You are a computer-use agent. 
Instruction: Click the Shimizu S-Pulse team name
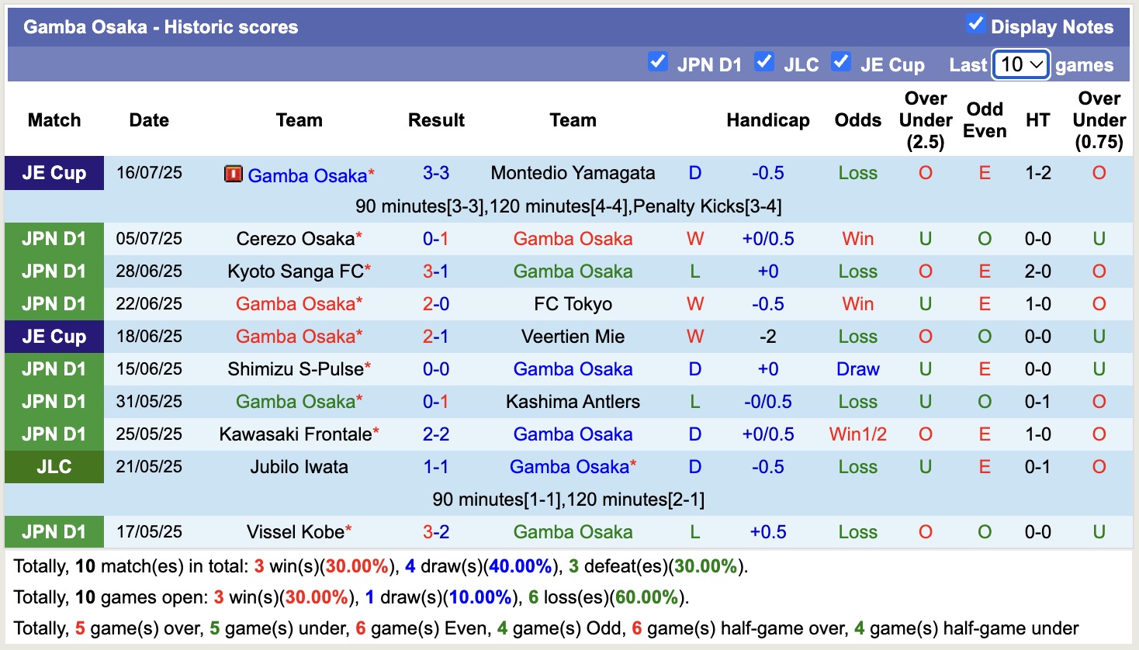[295, 369]
